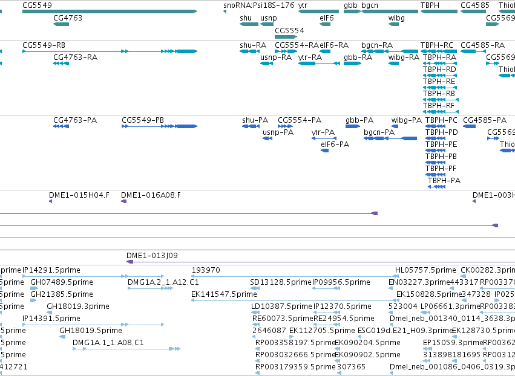Click the 193970 alignment label
This screenshot has width=515, height=376.
206,270
